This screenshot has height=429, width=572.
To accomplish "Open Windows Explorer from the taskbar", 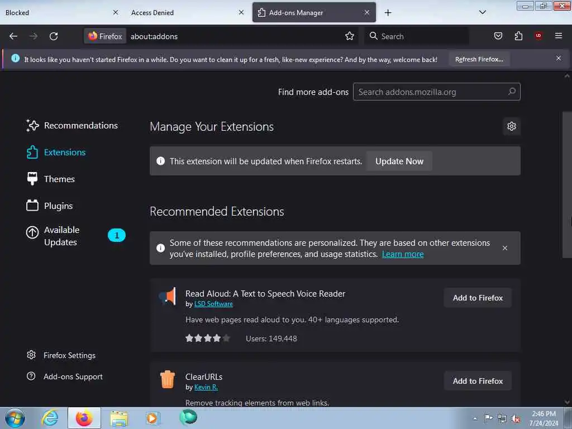I will (x=118, y=418).
